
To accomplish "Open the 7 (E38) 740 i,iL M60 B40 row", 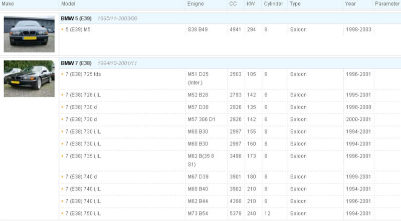I will pyautogui.click(x=83, y=189).
